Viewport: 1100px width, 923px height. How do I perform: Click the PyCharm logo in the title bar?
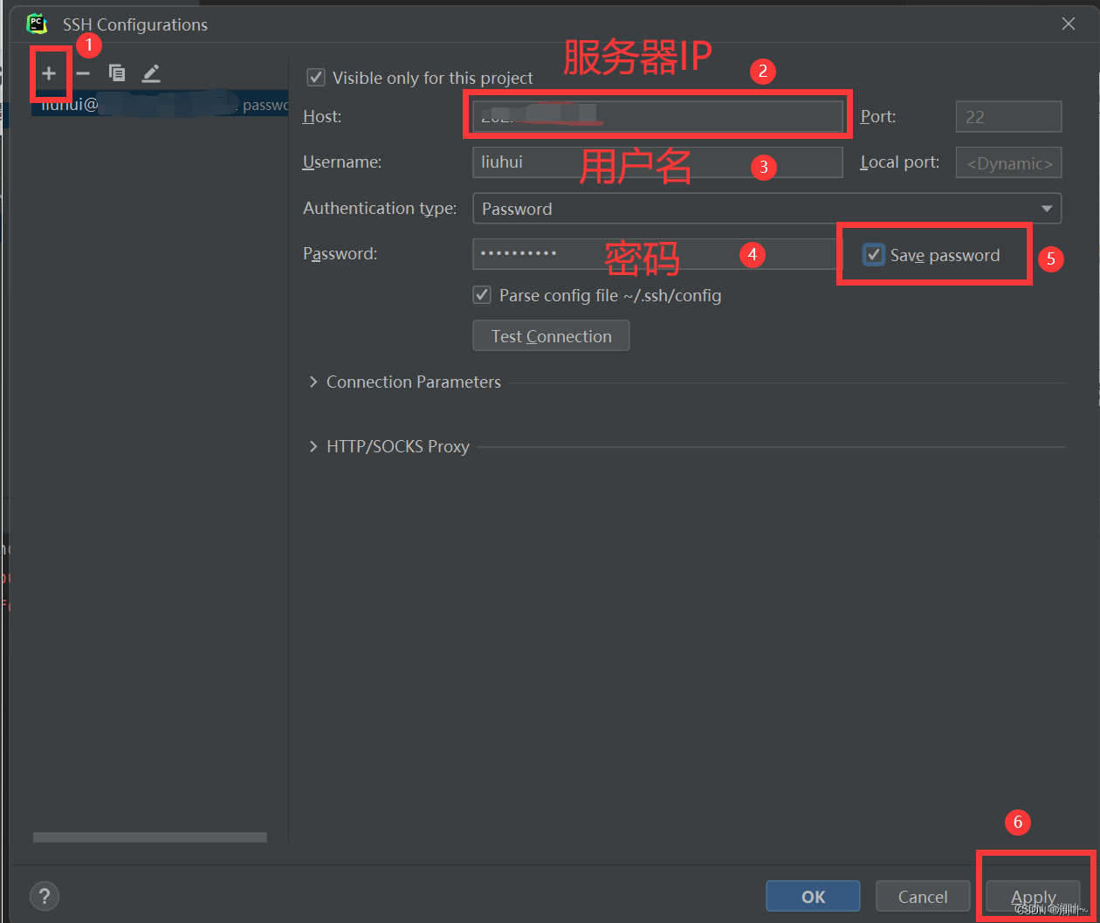coord(37,24)
